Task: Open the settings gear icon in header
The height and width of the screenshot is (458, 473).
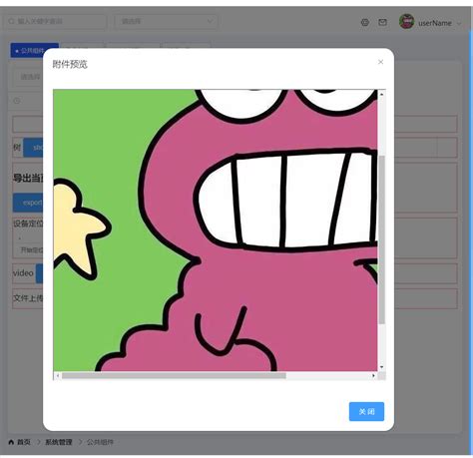Action: coord(365,22)
